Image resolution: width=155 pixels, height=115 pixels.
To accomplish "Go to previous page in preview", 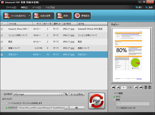I will click(118, 87).
